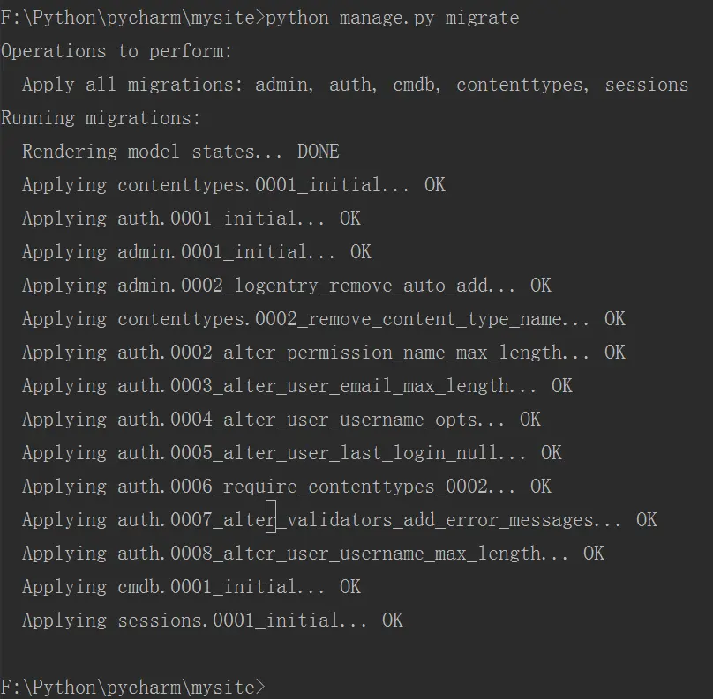This screenshot has height=699, width=713.
Task: Click the contenttypes.0002_remove_content_type_name line
Action: (x=324, y=319)
